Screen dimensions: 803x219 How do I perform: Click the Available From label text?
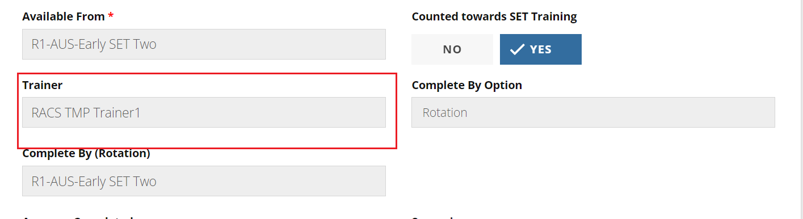[64, 16]
